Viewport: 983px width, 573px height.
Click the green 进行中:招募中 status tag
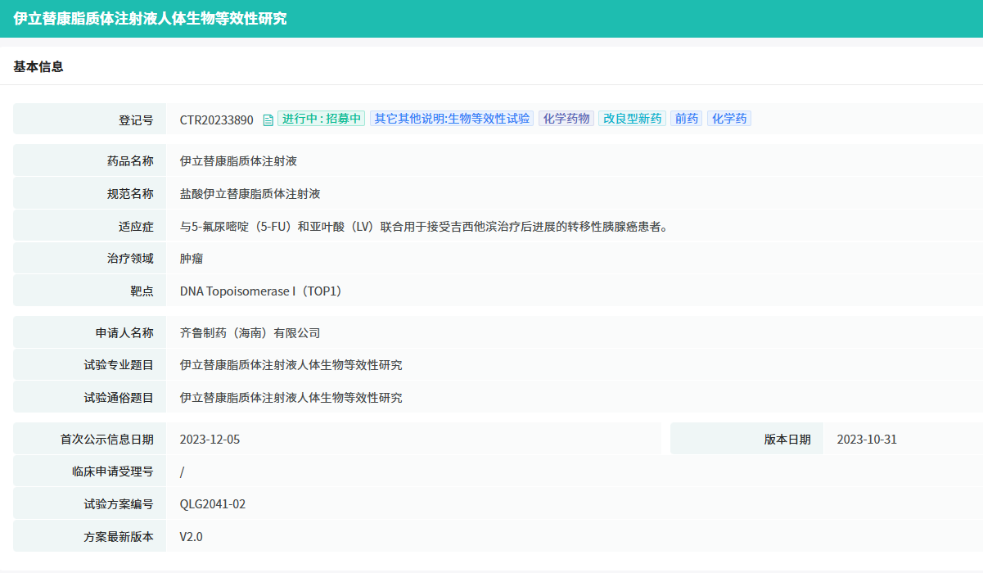click(321, 119)
